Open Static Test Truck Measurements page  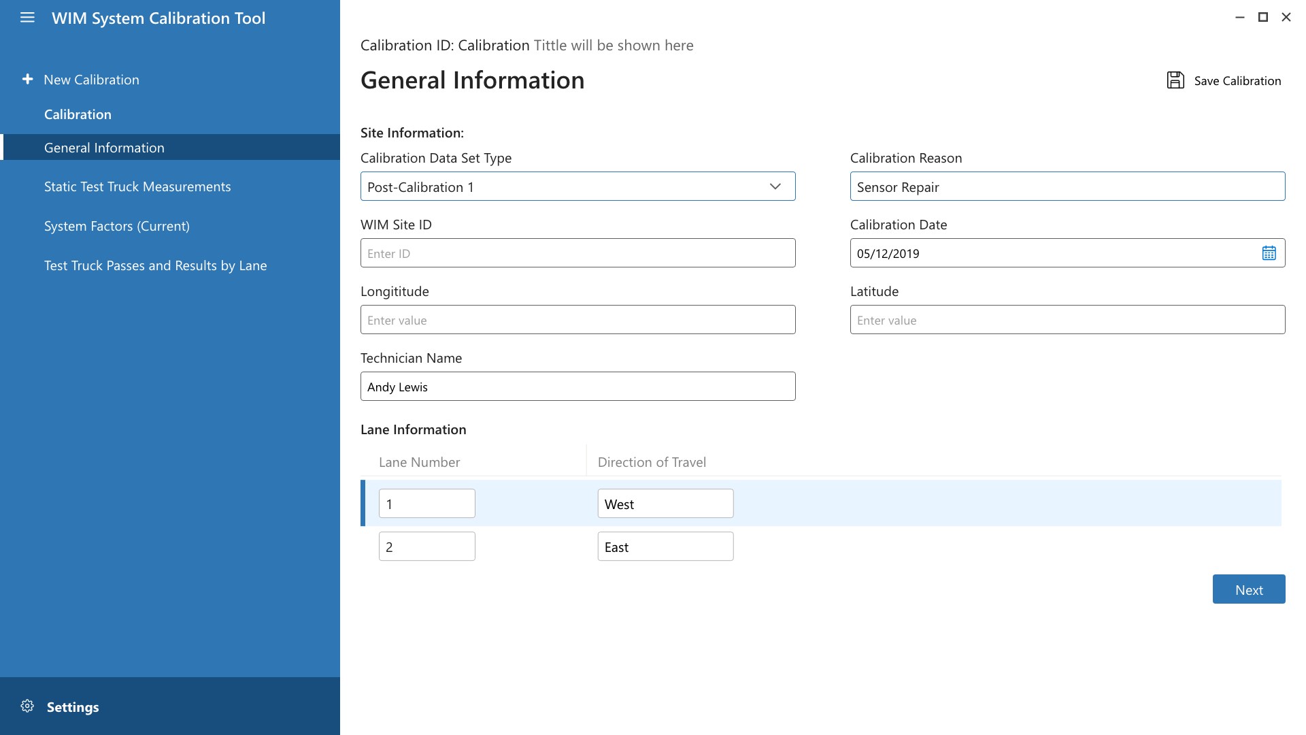point(137,186)
